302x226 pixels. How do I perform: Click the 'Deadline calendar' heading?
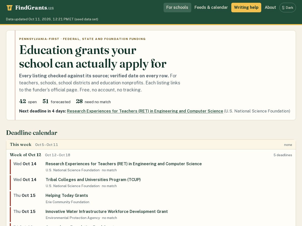click(32, 133)
